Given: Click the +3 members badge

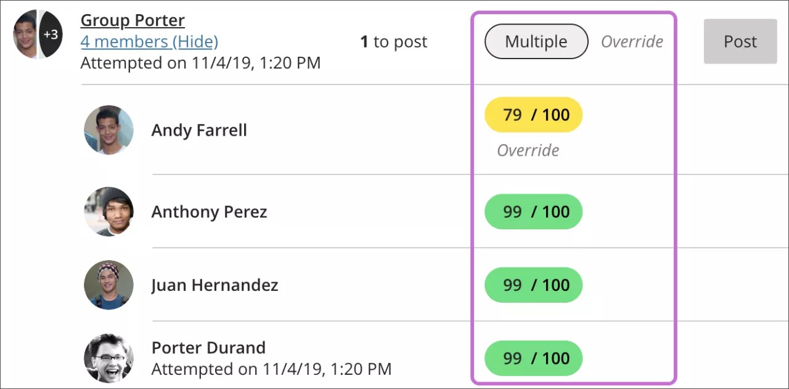Looking at the screenshot, I should [x=51, y=35].
